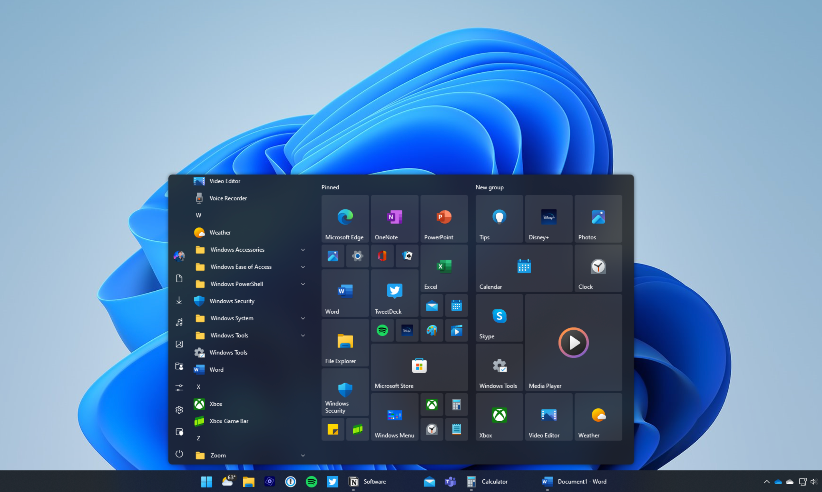Open the small Sticky Notes tile
Viewport: 822px width, 492px height.
[x=333, y=429]
